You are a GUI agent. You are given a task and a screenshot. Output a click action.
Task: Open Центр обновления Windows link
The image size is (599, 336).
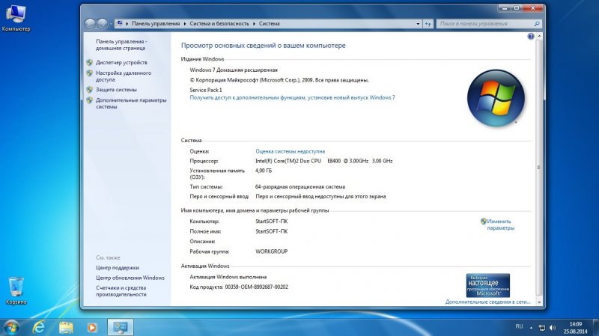tap(130, 278)
